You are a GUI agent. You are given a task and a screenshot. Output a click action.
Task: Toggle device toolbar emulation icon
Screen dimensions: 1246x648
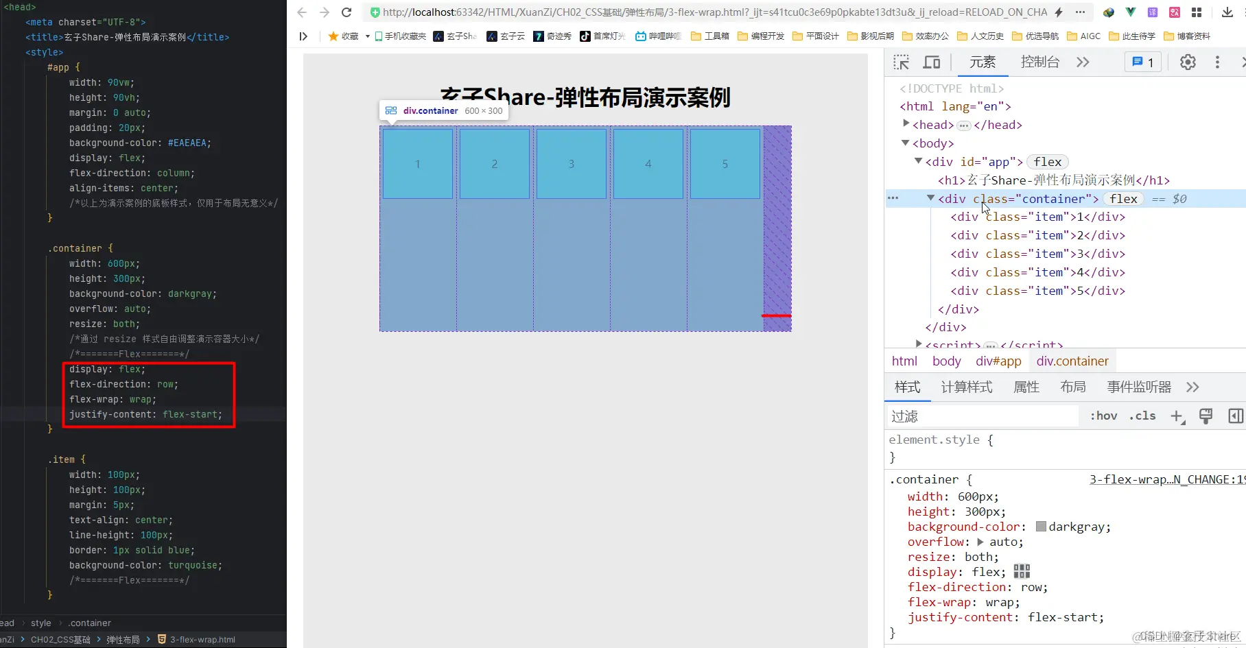[932, 62]
